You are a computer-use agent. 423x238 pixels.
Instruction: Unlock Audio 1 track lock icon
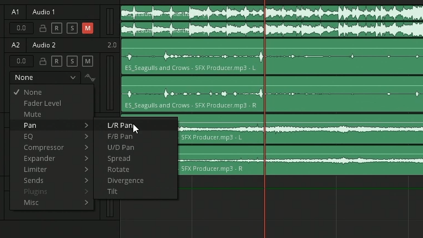point(42,28)
